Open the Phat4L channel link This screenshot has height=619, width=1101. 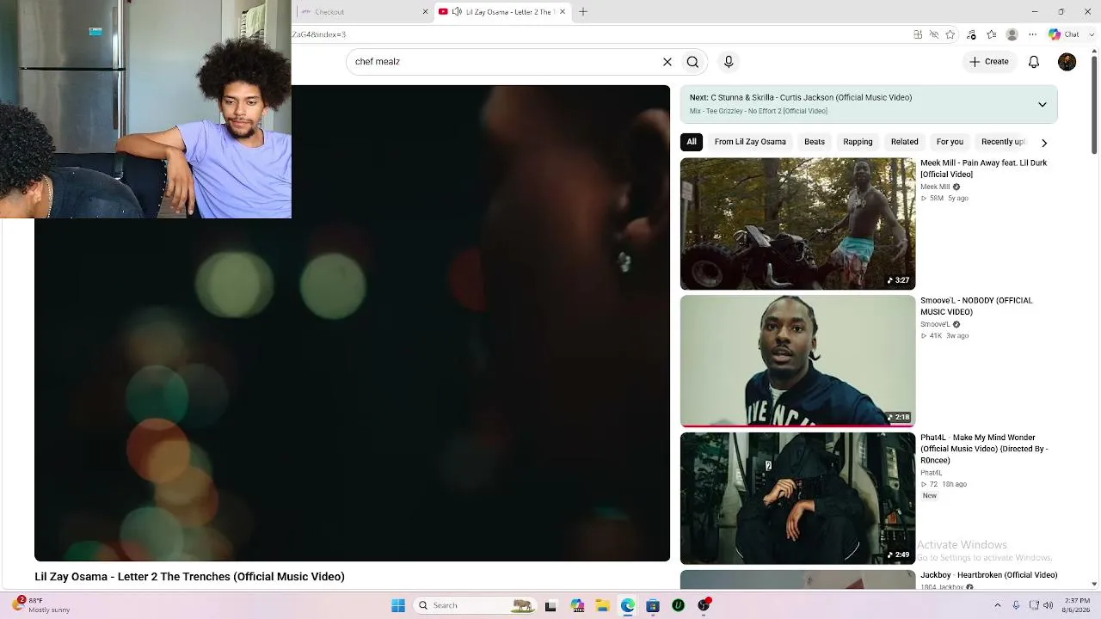point(932,473)
